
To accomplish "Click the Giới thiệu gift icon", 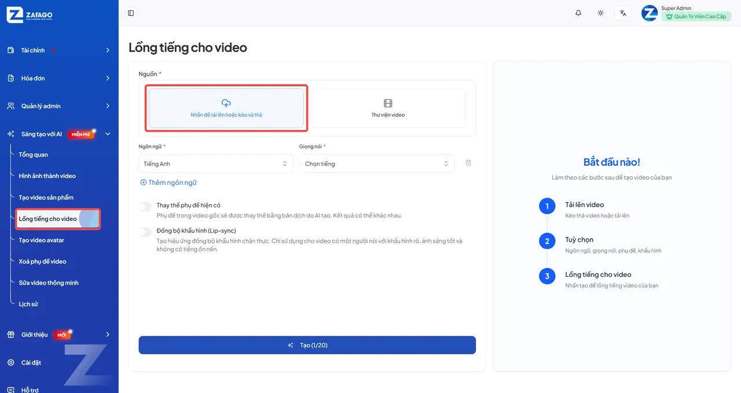I will [x=10, y=335].
